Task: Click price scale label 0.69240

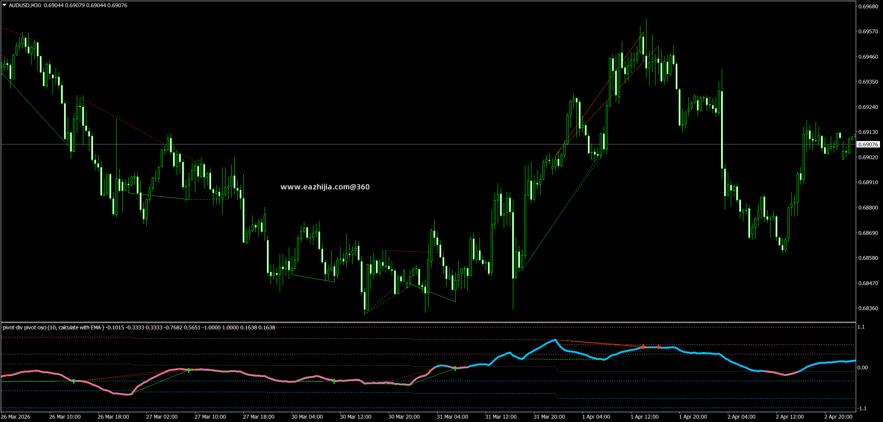Action: coord(868,107)
